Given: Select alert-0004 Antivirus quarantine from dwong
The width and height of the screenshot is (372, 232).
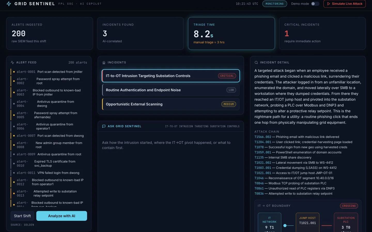Looking at the screenshot, I should (49, 104).
